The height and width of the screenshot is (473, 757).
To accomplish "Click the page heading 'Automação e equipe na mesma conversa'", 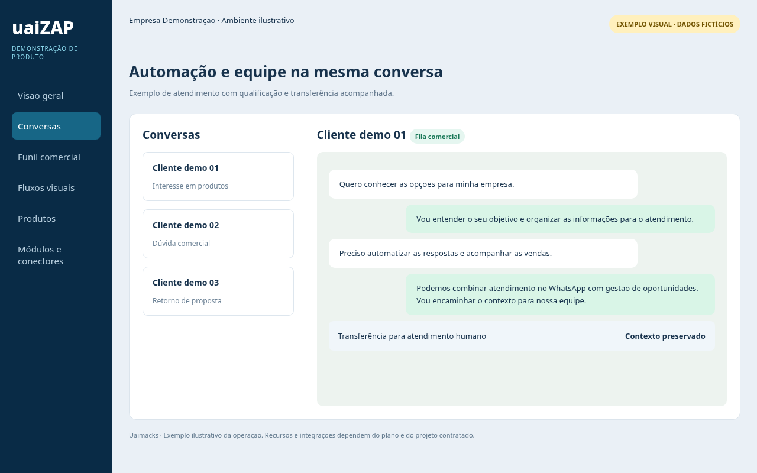I will click(286, 72).
